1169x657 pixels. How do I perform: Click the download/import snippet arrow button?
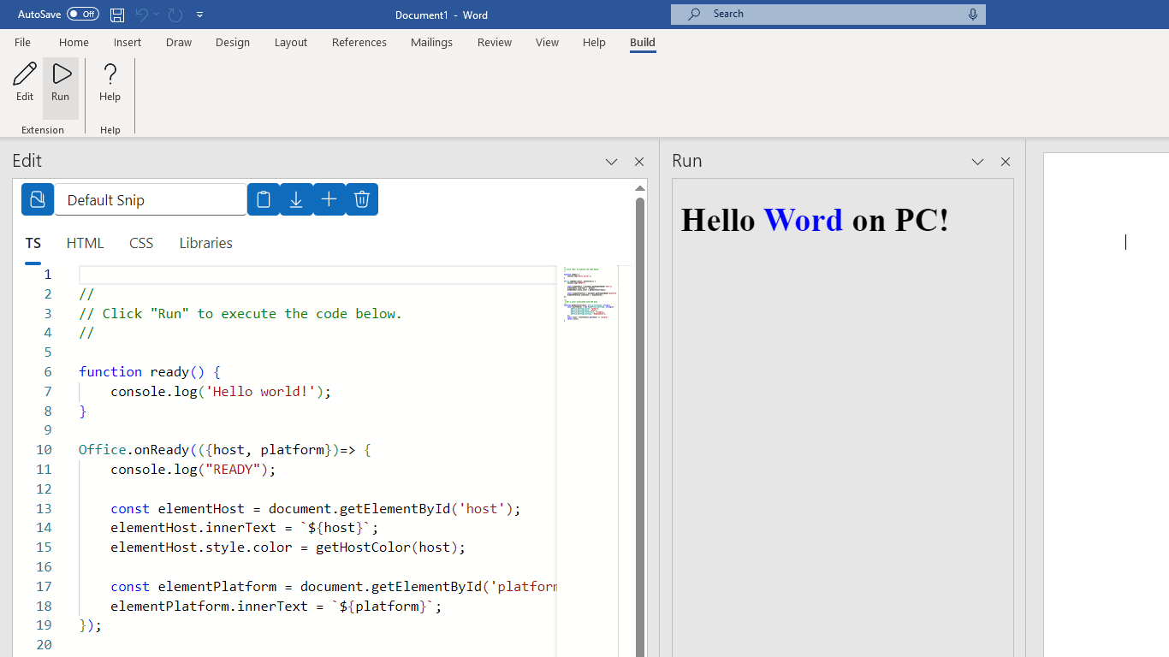click(x=296, y=199)
